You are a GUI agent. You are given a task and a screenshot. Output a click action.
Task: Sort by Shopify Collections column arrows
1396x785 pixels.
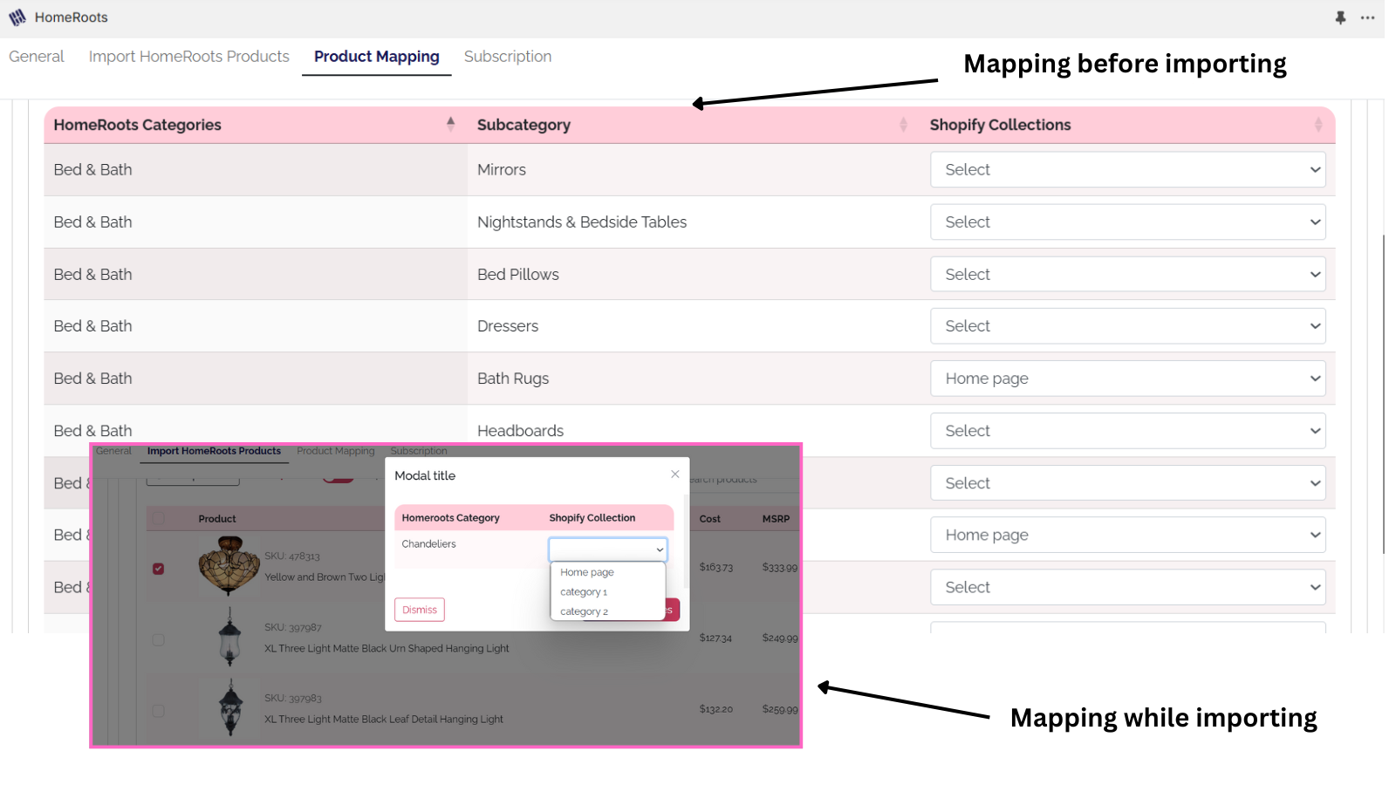pyautogui.click(x=1318, y=125)
